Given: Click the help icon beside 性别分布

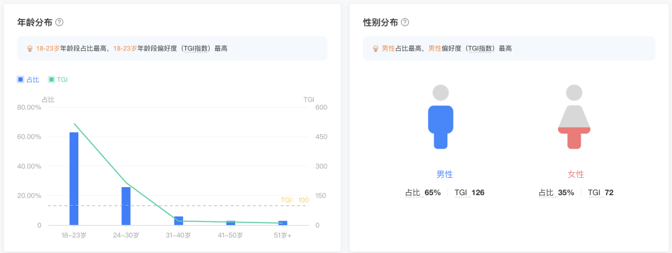Looking at the screenshot, I should [x=405, y=22].
